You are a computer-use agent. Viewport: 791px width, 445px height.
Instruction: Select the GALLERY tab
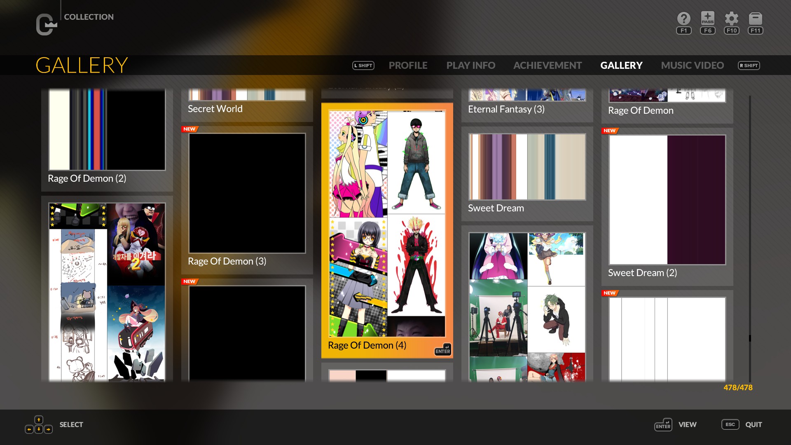coord(621,66)
